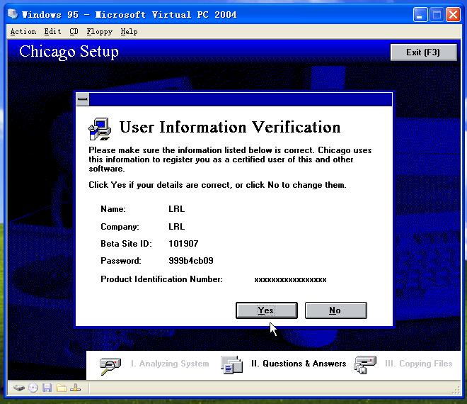467x404 pixels.
Task: Open the Action menu
Action: 23,32
